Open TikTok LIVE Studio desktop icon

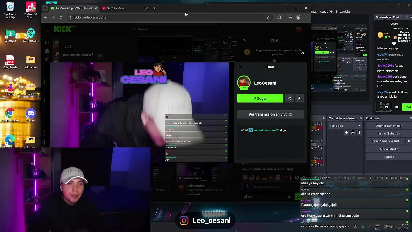(31, 11)
